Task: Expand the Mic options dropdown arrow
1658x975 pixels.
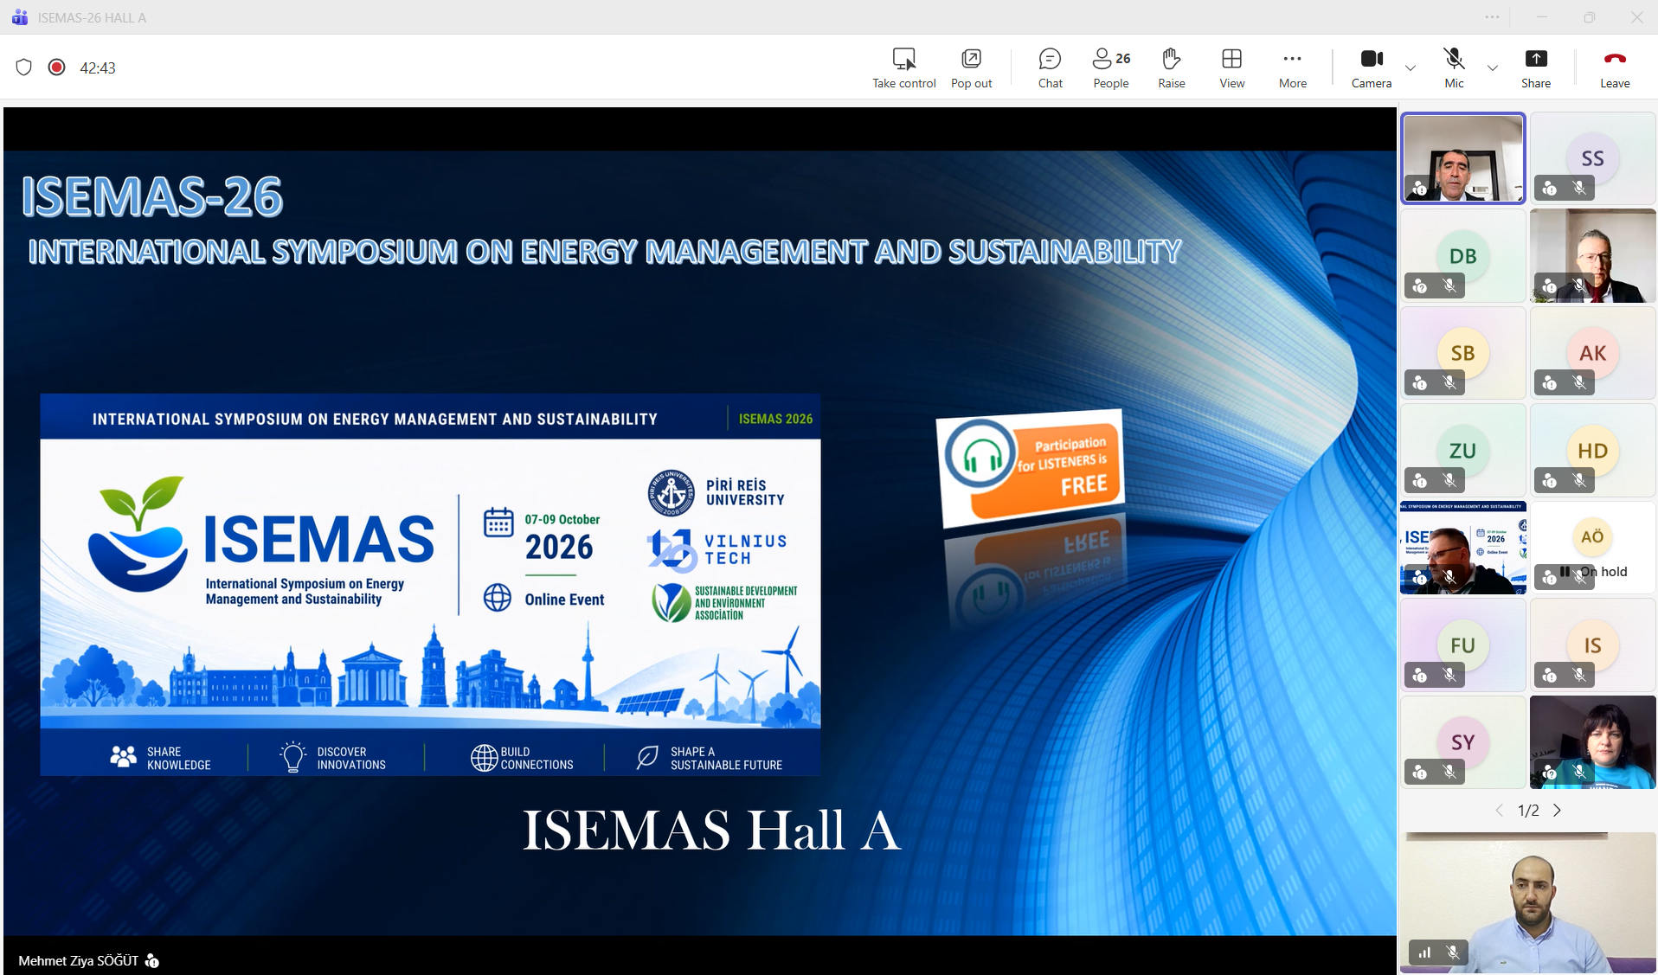Action: point(1493,67)
